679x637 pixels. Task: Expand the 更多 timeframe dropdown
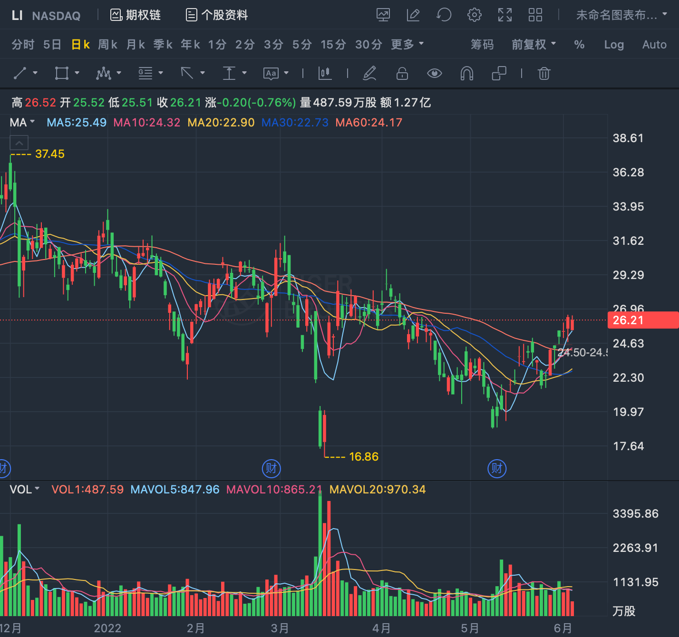(x=407, y=44)
